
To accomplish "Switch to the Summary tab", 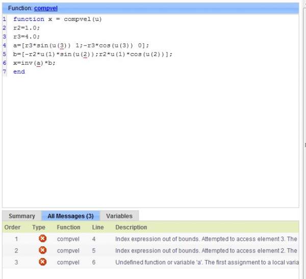I will point(22,216).
